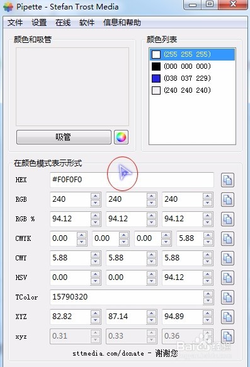Maximize the Pipette window
Image resolution: width=250 pixels, height=367 pixels.
209,4
